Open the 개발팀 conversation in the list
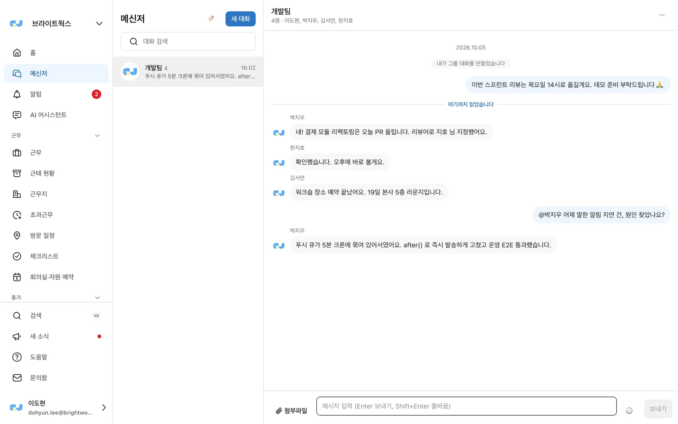 [188, 72]
